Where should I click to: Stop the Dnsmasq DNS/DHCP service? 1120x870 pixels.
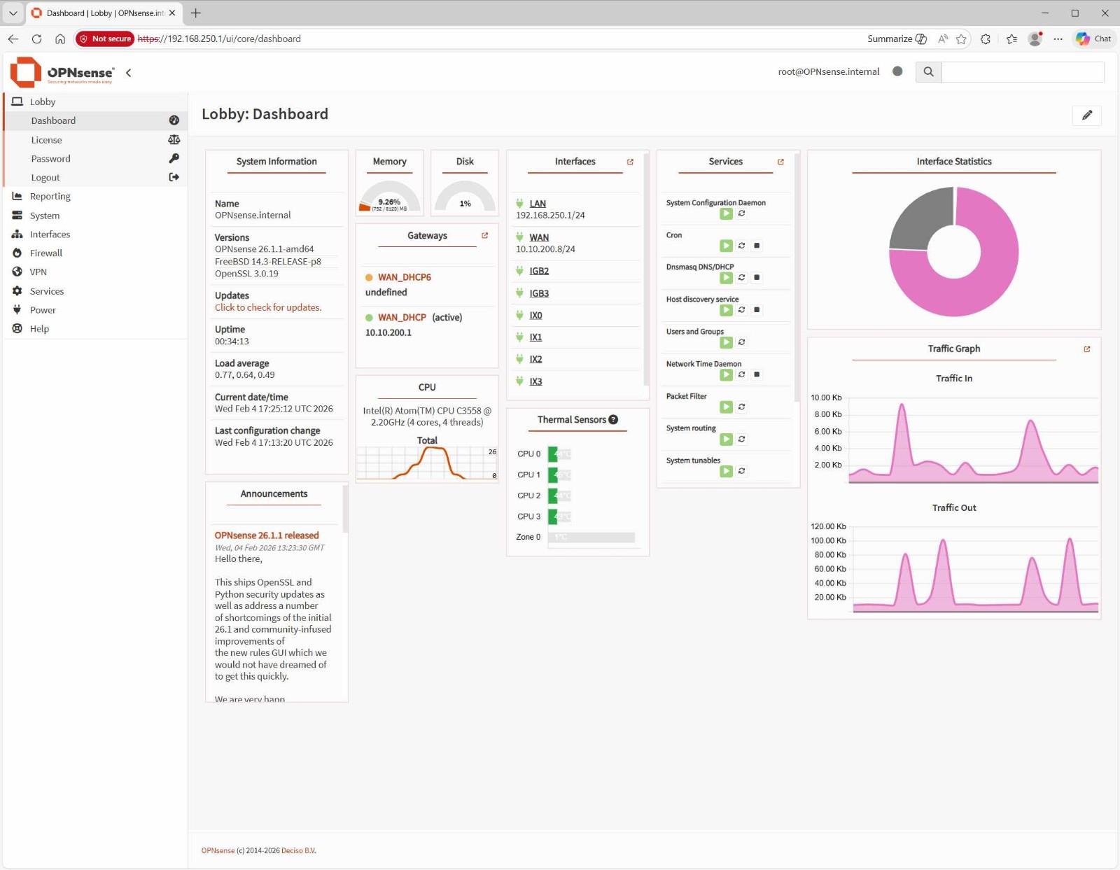[x=757, y=278]
